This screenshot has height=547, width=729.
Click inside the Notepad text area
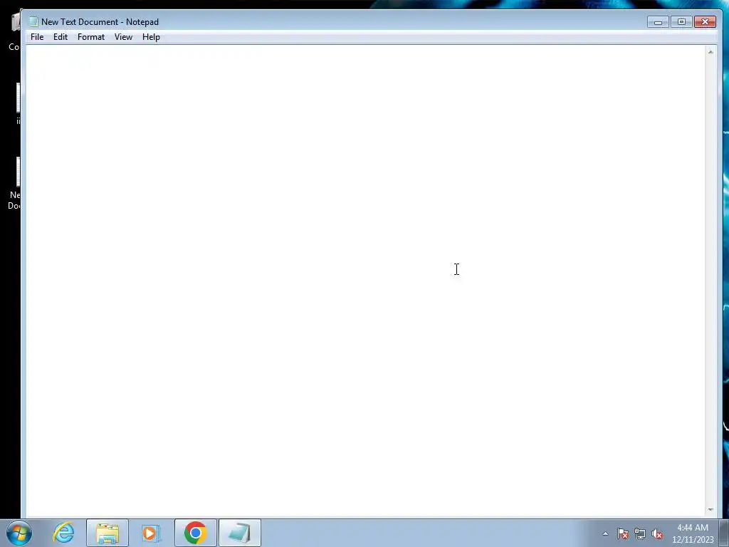[x=366, y=281]
